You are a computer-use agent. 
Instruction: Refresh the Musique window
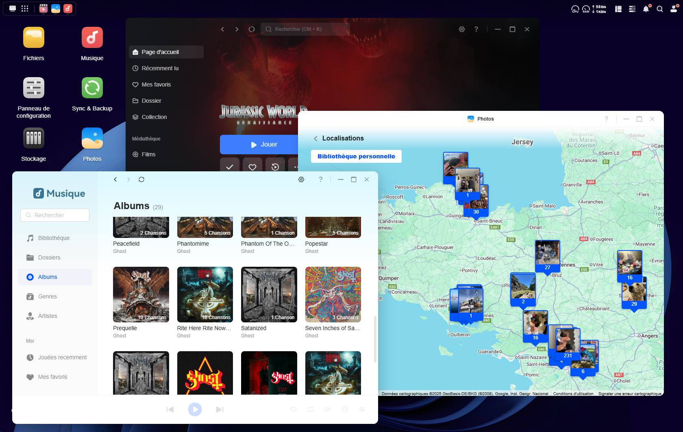(141, 179)
